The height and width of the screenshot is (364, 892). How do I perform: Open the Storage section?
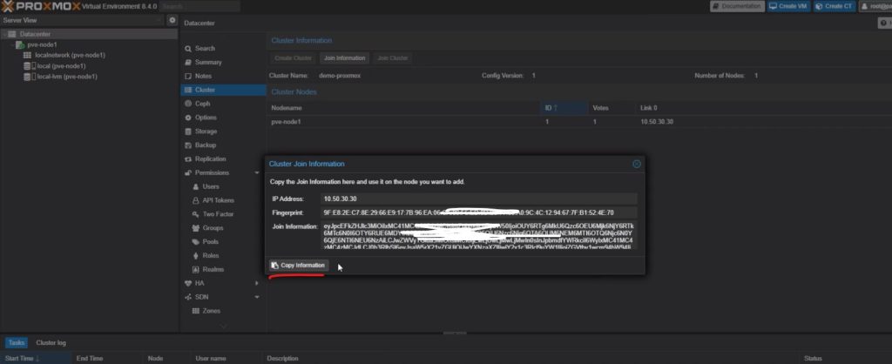[x=206, y=131]
